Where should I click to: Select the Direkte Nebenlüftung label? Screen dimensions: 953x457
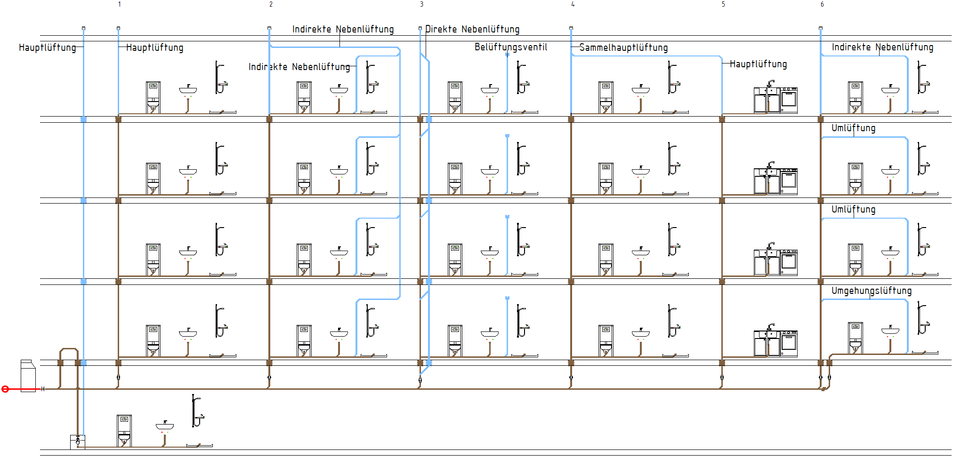click(472, 29)
